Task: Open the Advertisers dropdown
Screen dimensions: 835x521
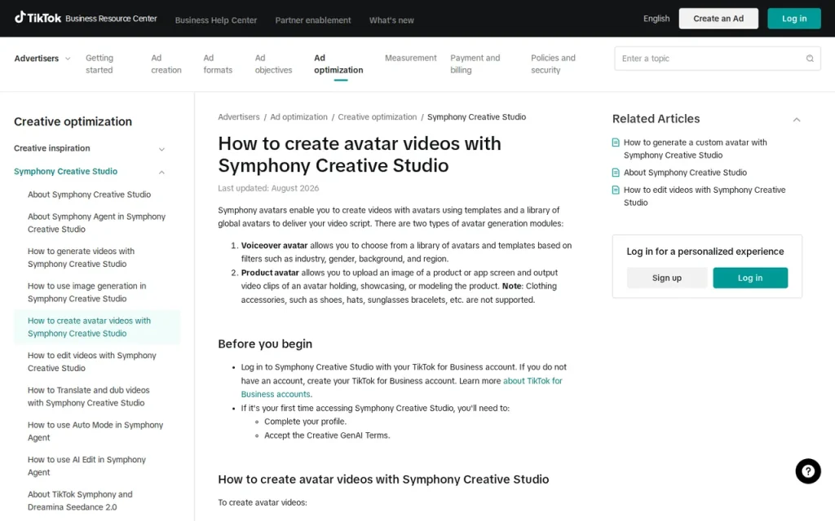Action: pos(42,59)
